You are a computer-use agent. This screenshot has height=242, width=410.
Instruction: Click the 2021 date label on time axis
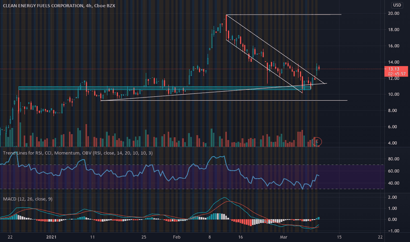(x=51, y=237)
